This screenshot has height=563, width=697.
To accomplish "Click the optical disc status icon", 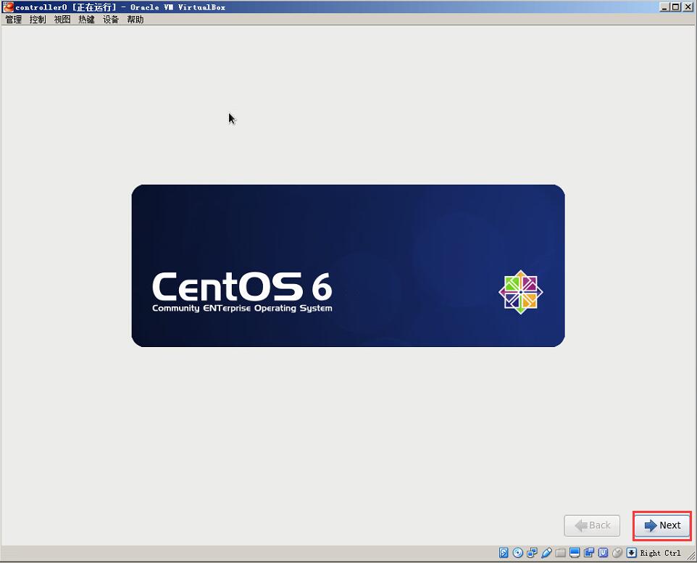I will (518, 553).
